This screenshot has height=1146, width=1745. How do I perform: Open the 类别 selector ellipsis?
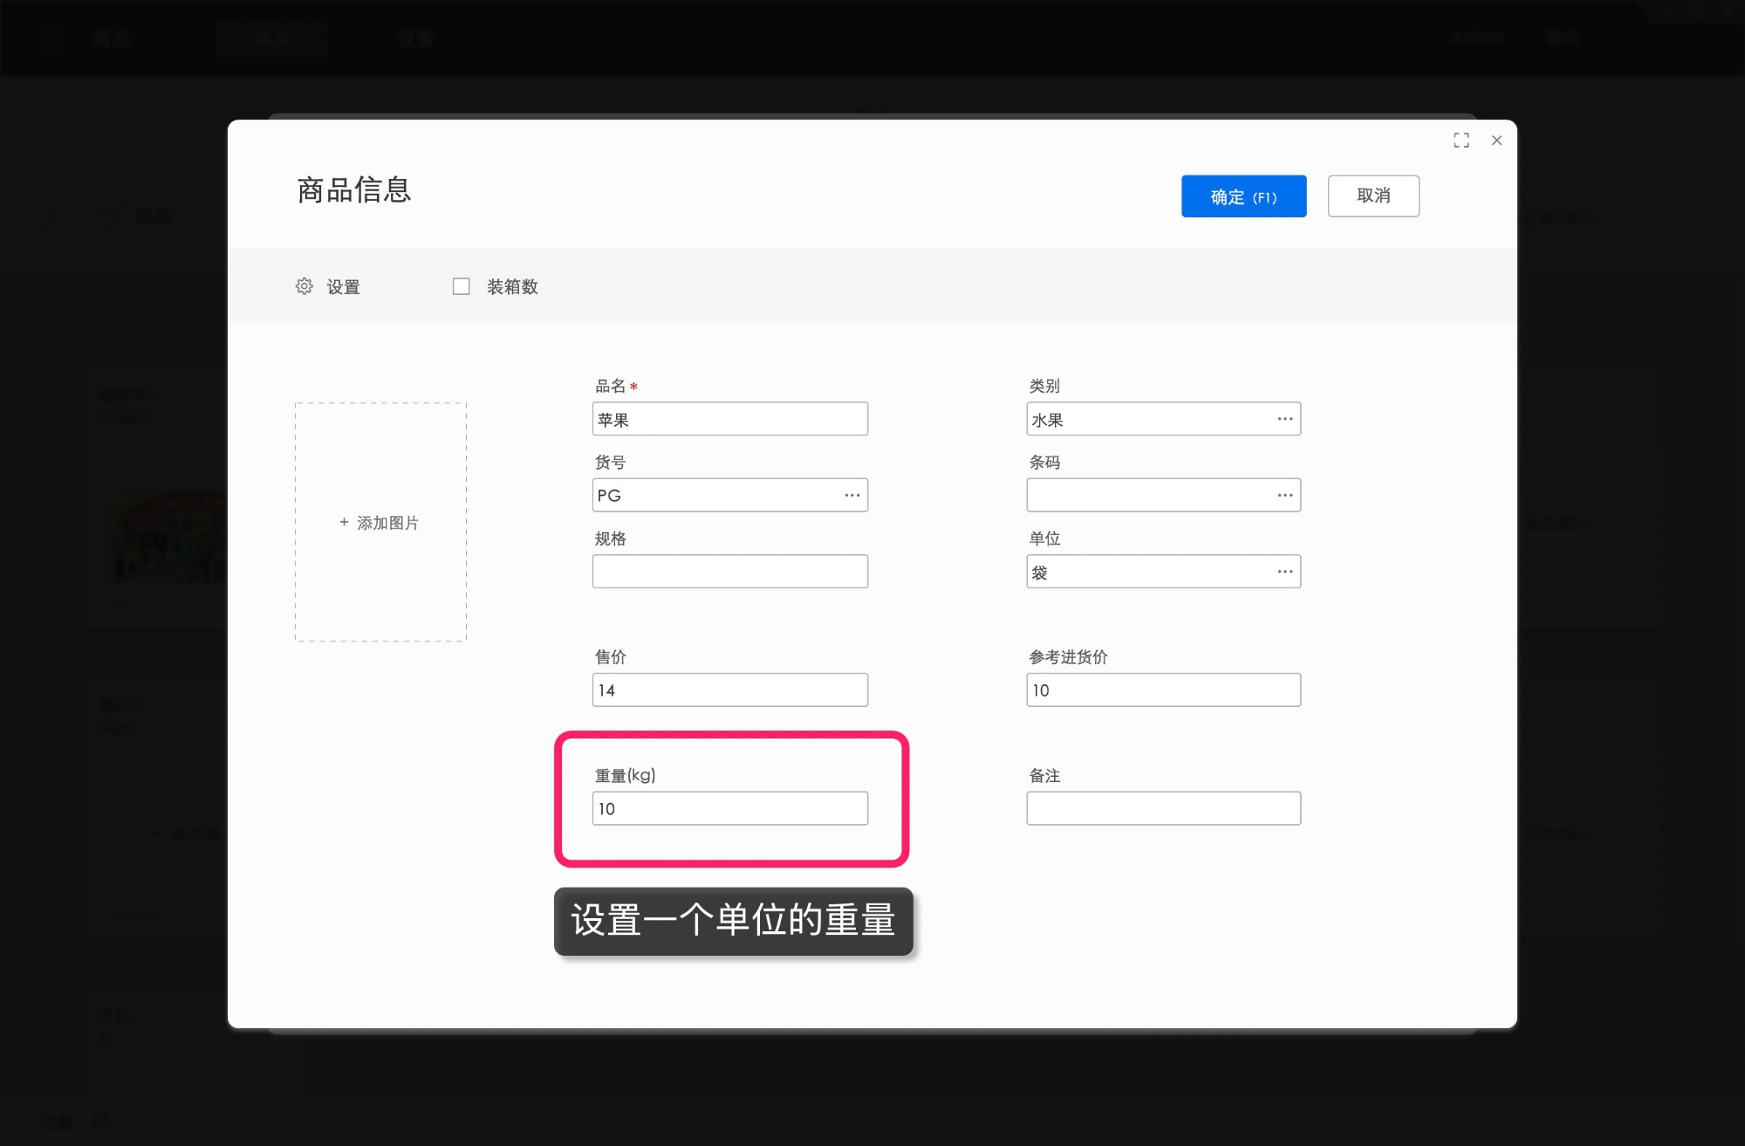point(1285,419)
